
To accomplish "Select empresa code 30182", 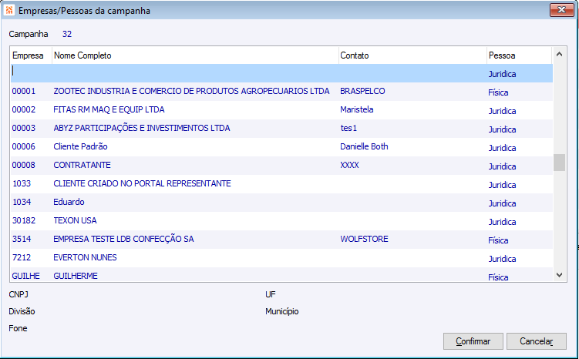I will pyautogui.click(x=24, y=220).
